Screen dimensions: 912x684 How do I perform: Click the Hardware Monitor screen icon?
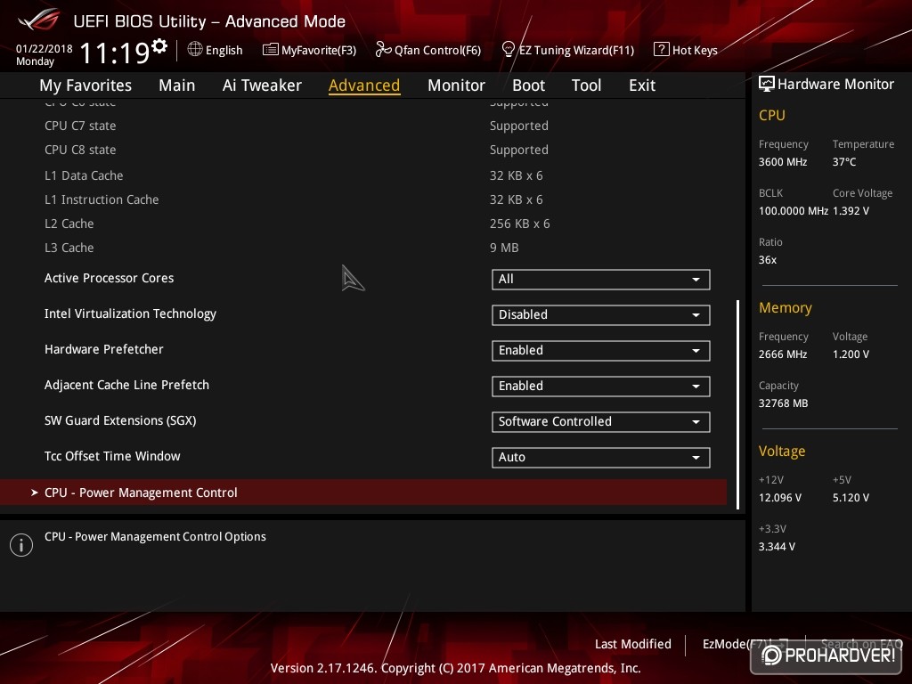coord(767,85)
